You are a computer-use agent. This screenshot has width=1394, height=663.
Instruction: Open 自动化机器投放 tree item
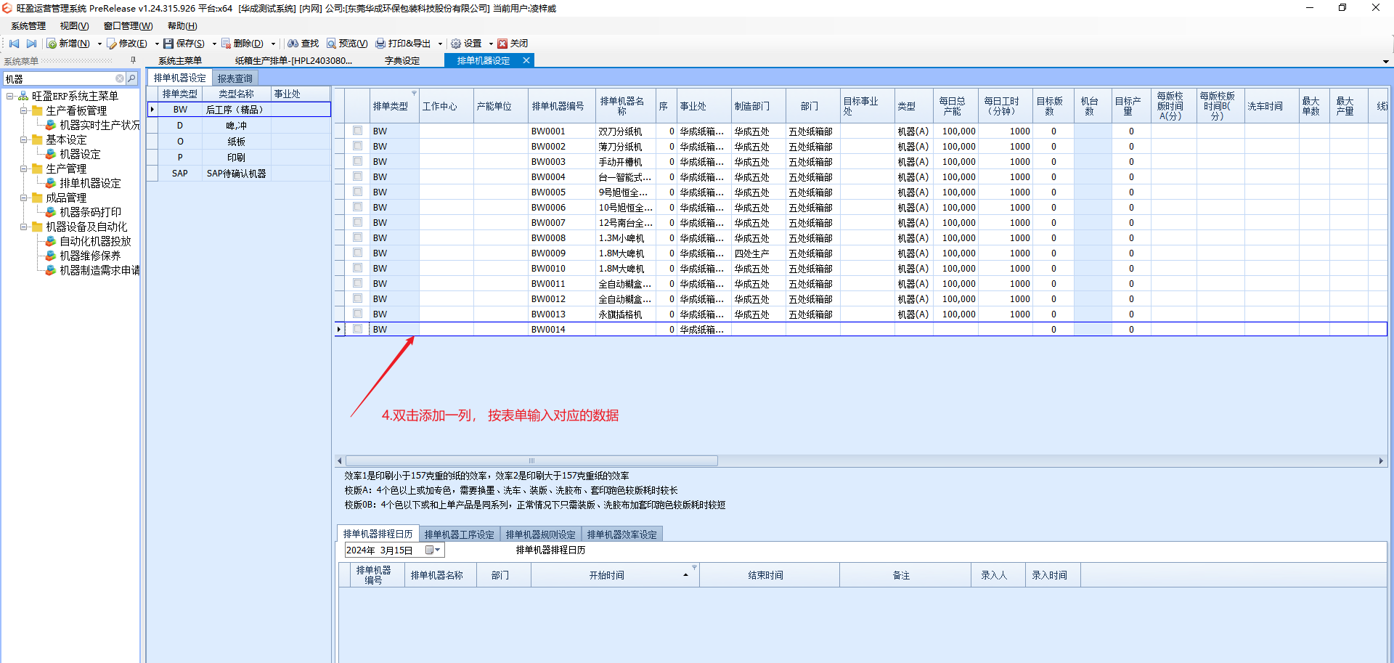[x=95, y=241]
